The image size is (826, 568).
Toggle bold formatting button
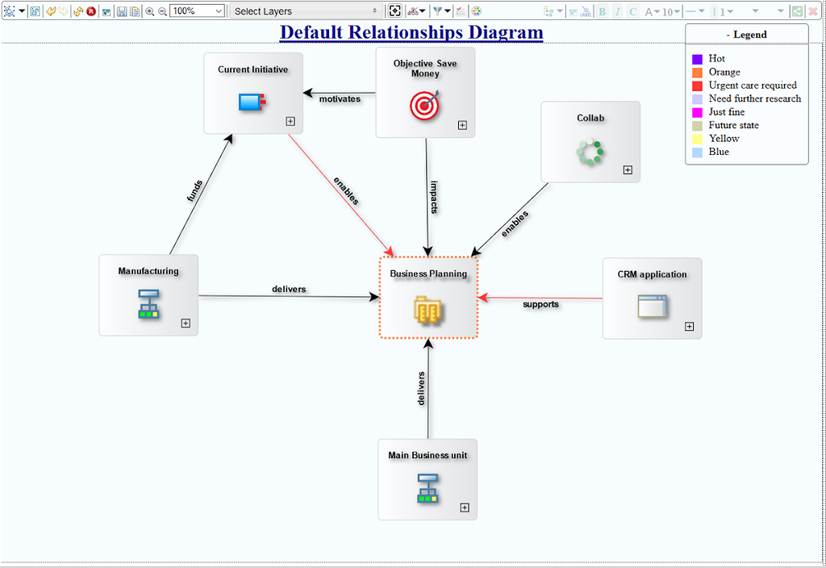coord(602,11)
